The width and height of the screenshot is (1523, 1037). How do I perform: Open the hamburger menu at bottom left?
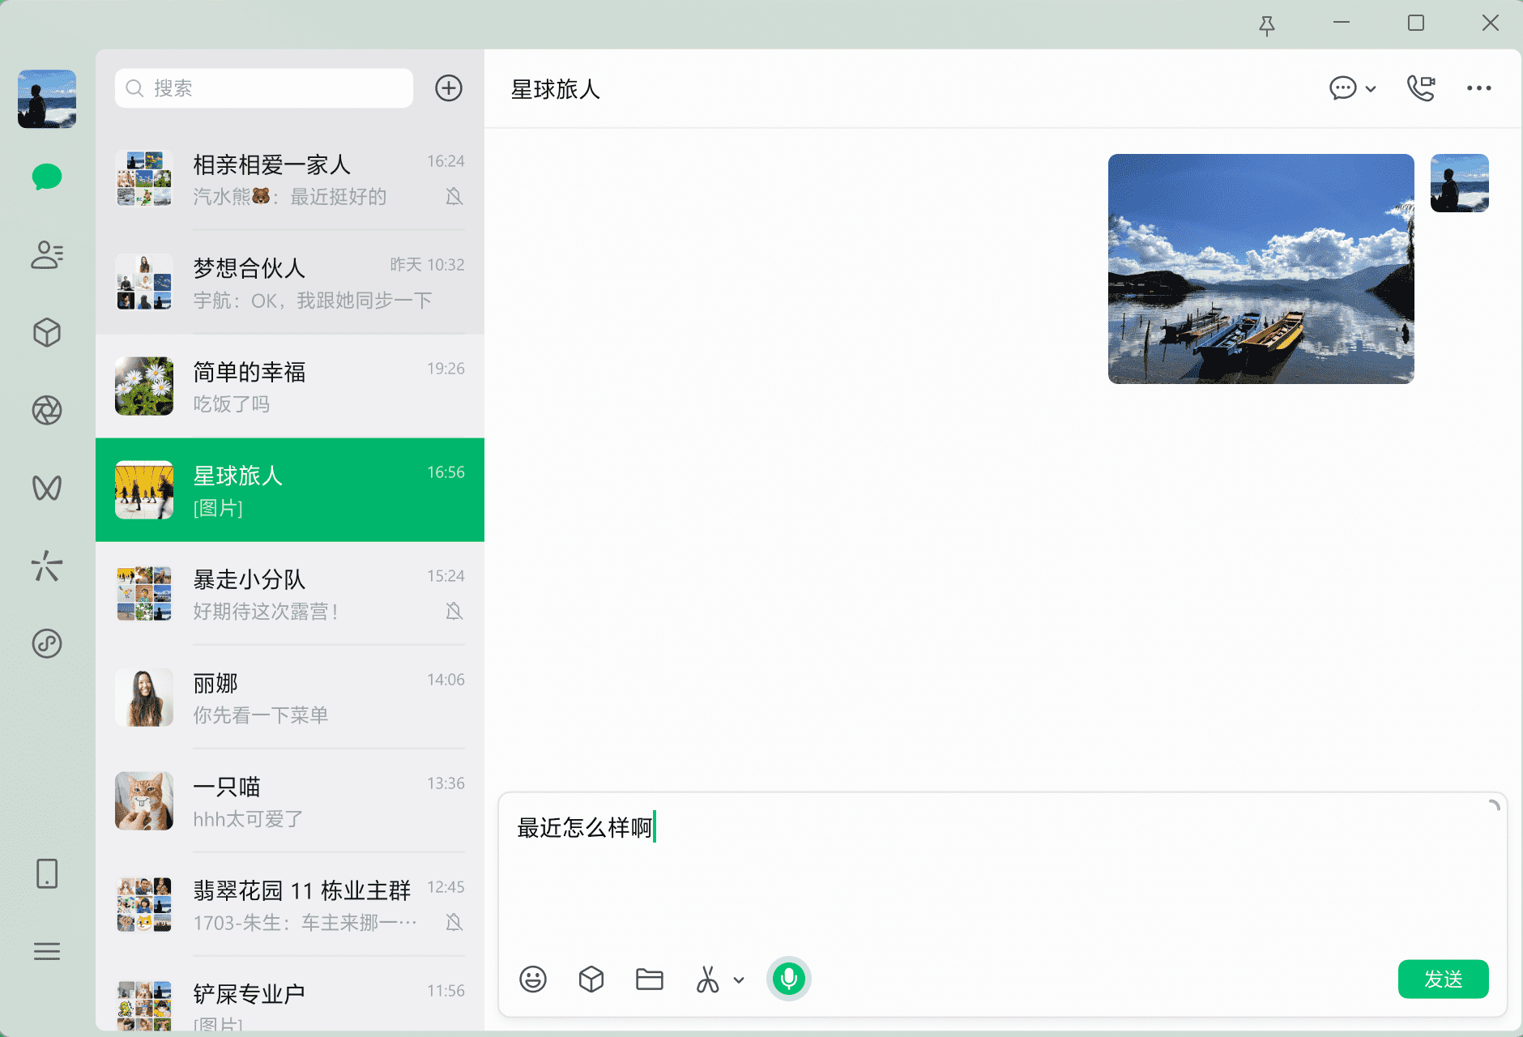click(x=47, y=951)
